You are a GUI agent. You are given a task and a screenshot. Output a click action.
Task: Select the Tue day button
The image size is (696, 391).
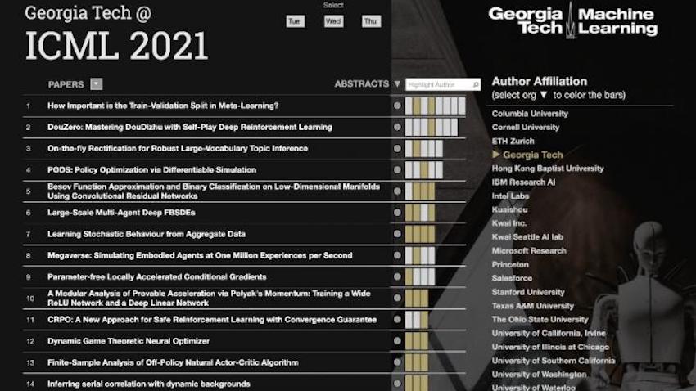[x=295, y=21]
